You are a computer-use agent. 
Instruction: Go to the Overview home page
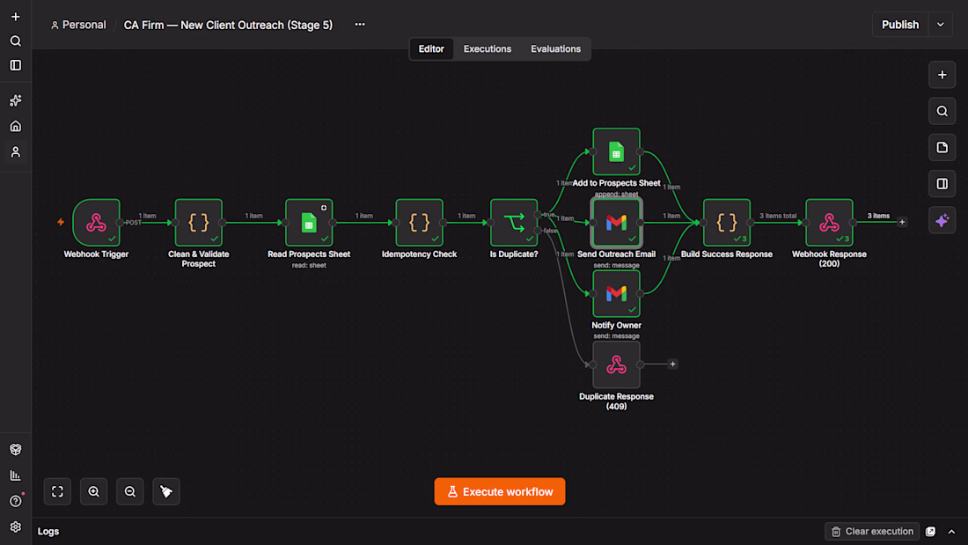pos(16,126)
